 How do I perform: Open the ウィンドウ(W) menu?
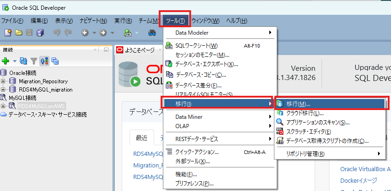click(205, 21)
